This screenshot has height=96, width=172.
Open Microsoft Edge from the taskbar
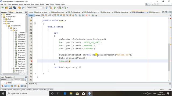65,94
